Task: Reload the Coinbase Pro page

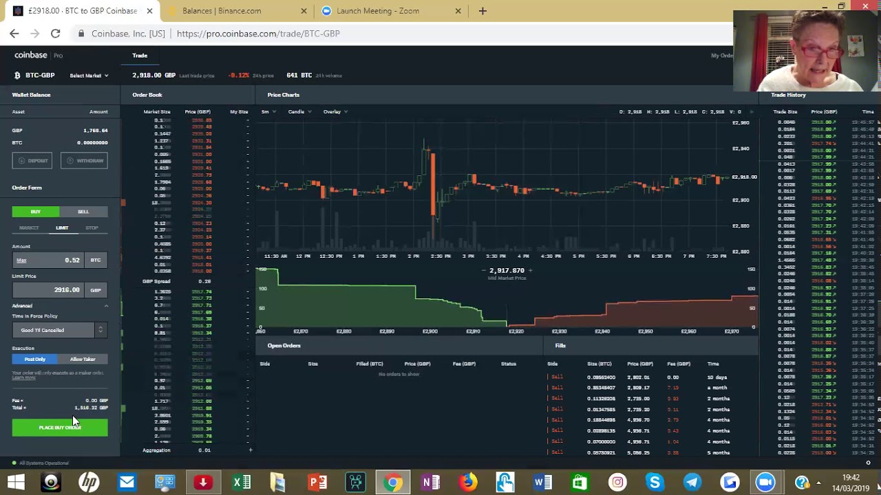Action: click(55, 33)
